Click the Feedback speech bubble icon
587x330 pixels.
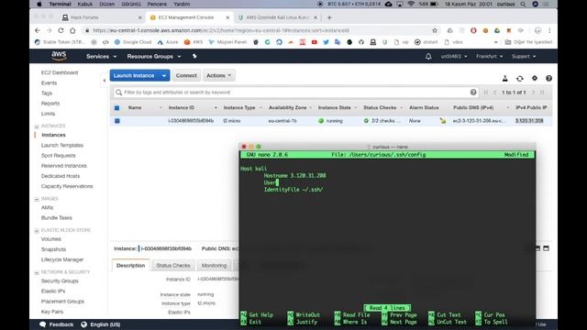(43, 324)
